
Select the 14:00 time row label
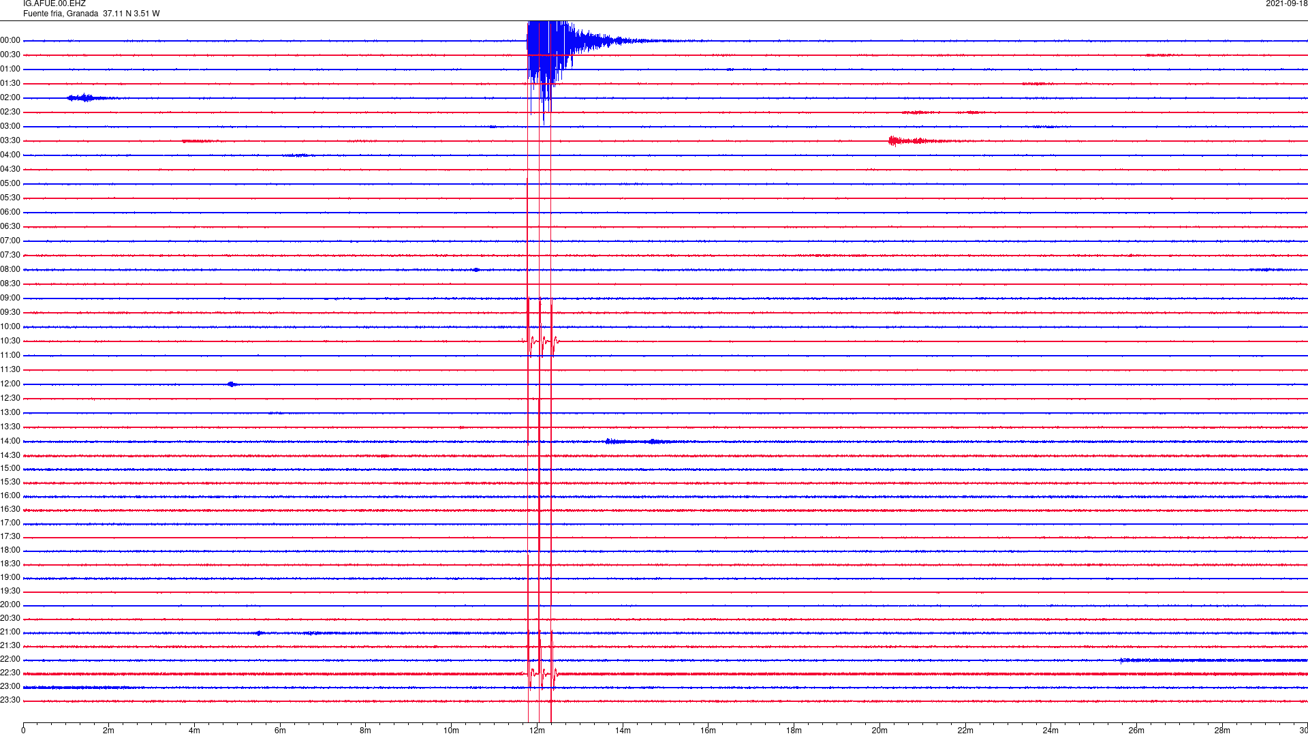click(x=10, y=441)
